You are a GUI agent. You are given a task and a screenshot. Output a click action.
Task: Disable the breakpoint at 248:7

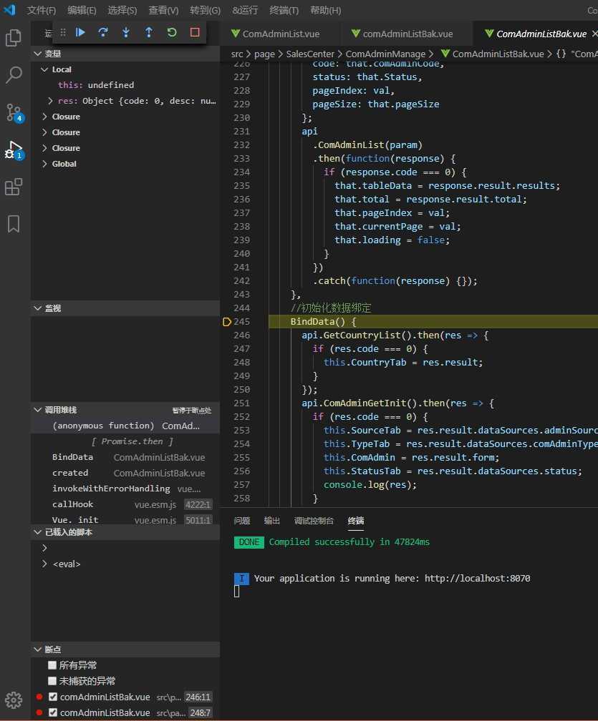click(x=53, y=712)
